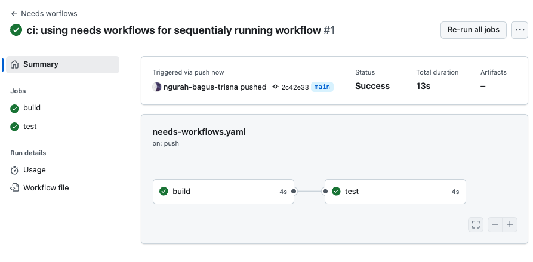Click the Usage stopwatch icon
Screen dimensions: 533x262
pos(15,170)
